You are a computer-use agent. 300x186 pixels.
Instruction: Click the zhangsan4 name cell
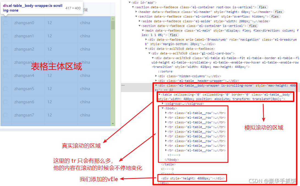coord(28,76)
